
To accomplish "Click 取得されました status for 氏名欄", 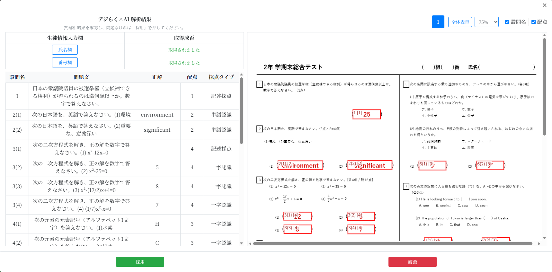I will pyautogui.click(x=184, y=50).
